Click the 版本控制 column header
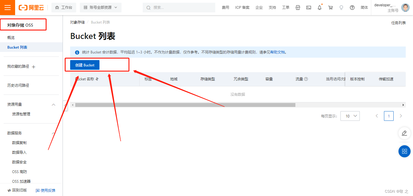 [357, 79]
